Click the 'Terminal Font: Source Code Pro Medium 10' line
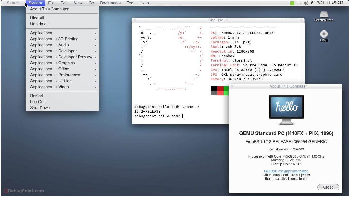Image resolution: width=349 pixels, height=197 pixels. pos(254,65)
